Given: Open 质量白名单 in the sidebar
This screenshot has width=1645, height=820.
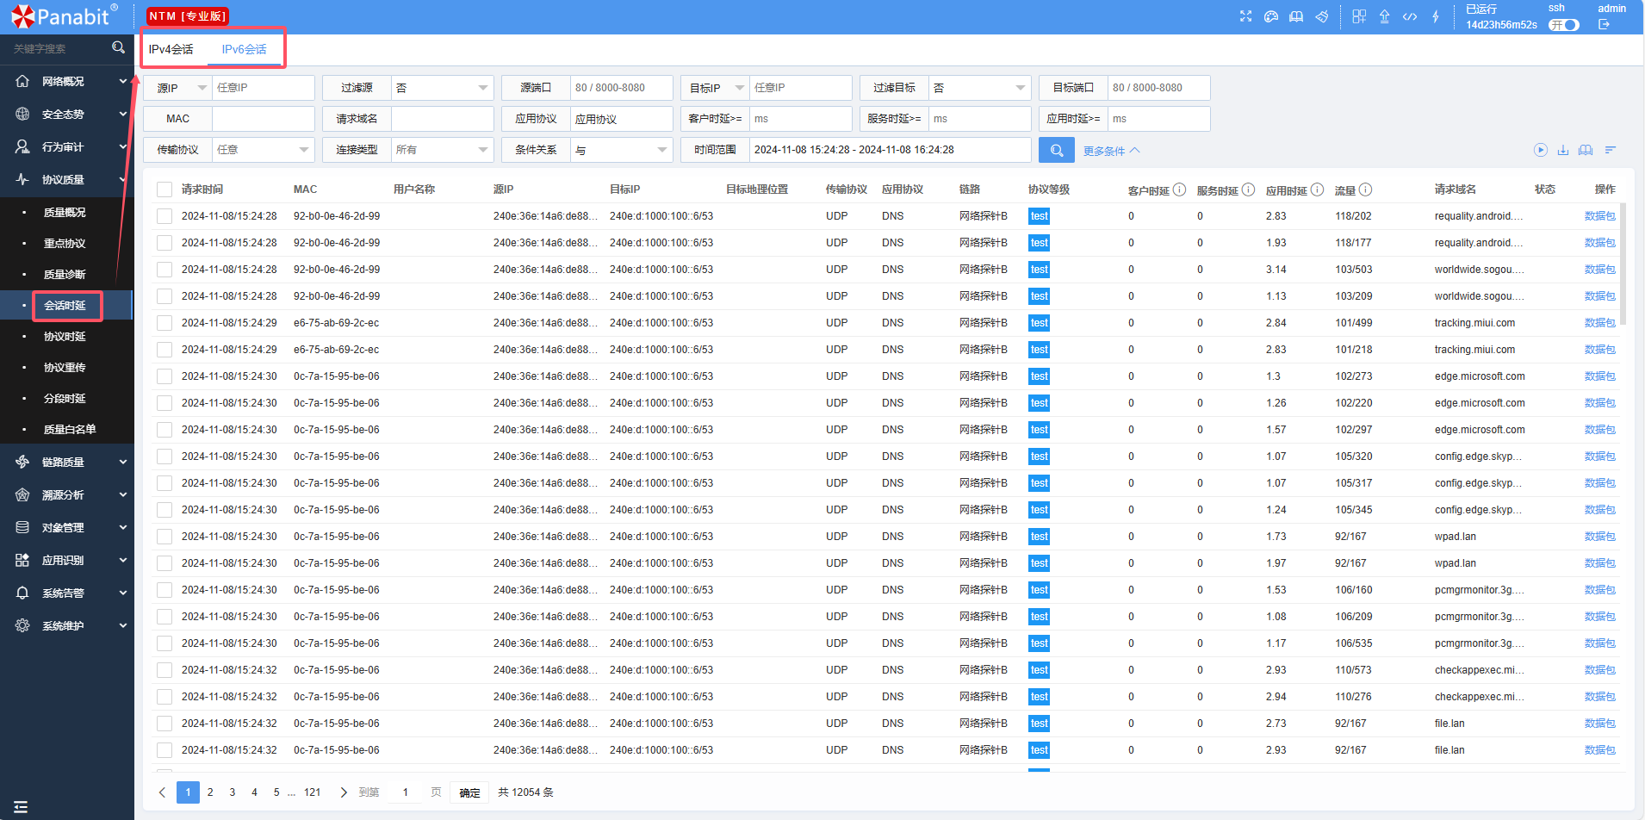Looking at the screenshot, I should click(70, 429).
